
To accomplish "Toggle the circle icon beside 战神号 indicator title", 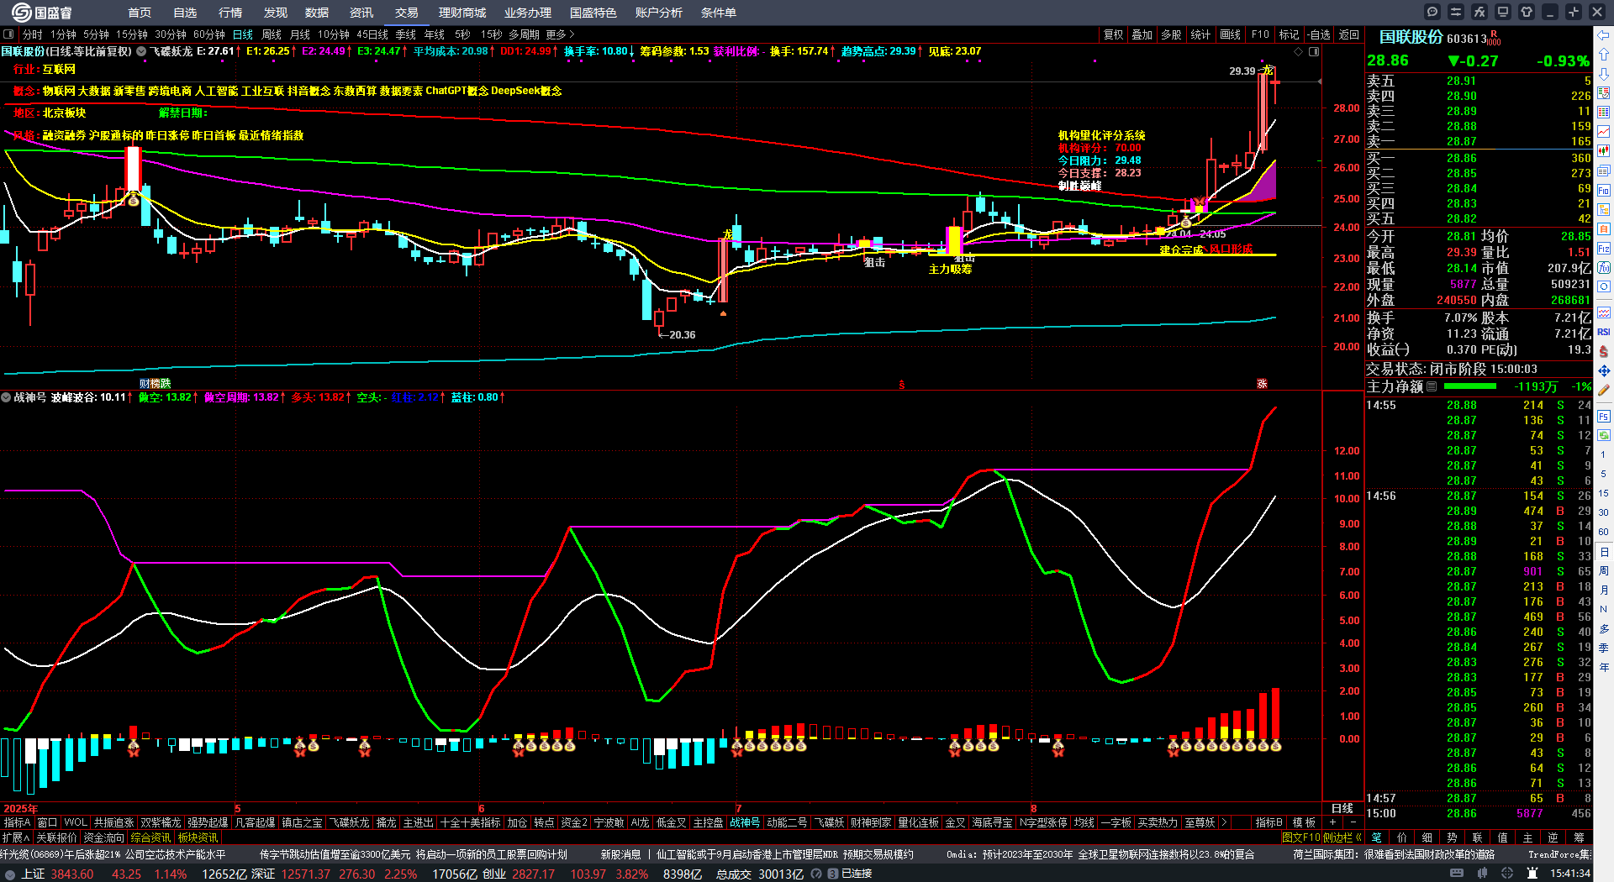I will point(6,397).
